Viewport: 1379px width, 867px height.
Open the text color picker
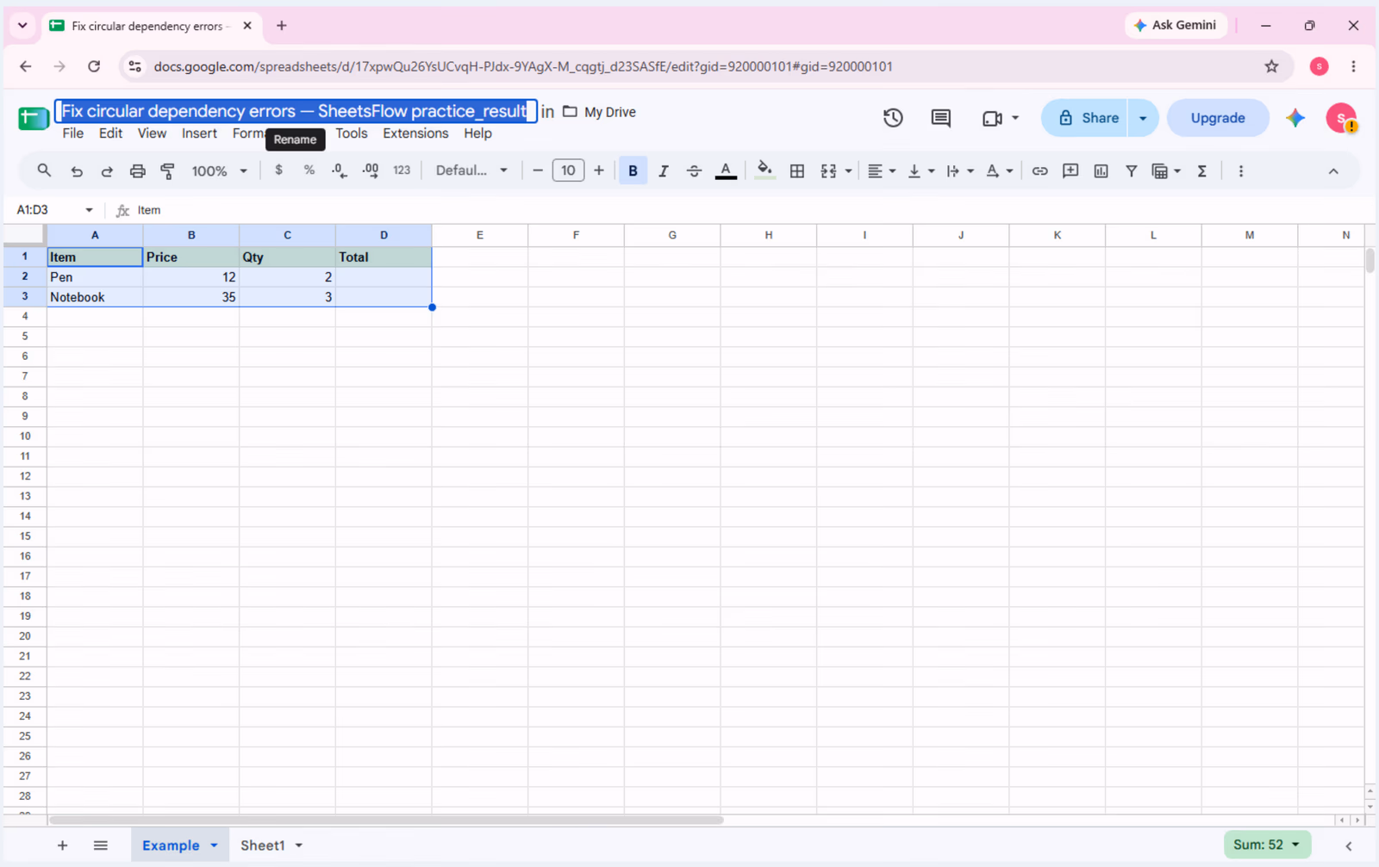[x=726, y=170]
